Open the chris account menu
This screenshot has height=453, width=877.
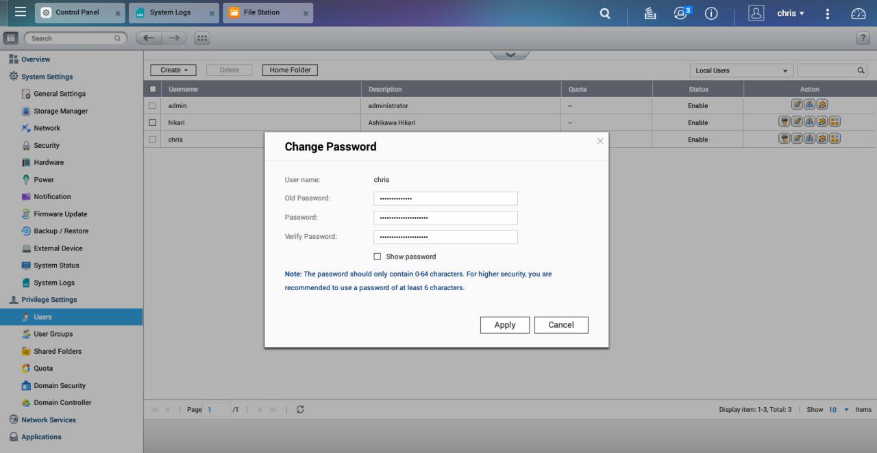790,13
